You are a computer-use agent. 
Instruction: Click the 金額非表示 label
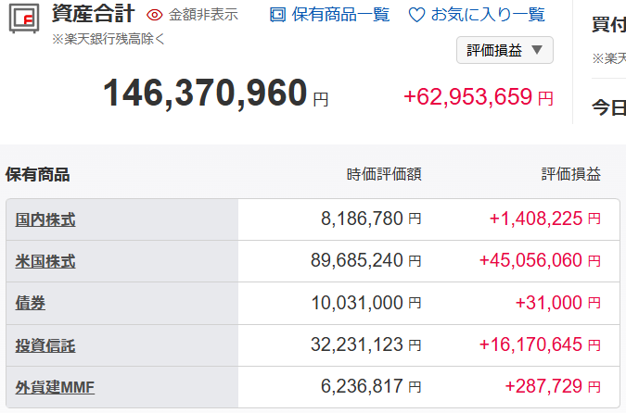pos(203,15)
